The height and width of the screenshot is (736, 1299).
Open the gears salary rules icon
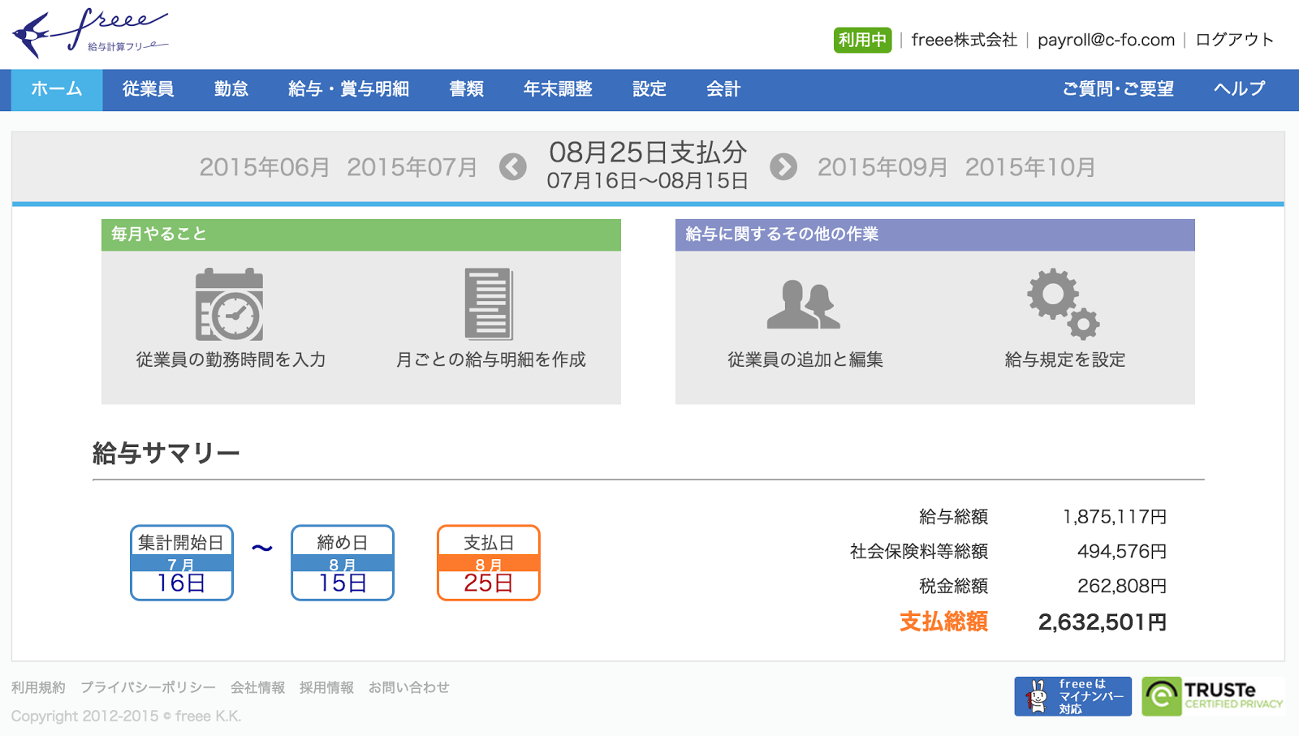click(x=1063, y=304)
